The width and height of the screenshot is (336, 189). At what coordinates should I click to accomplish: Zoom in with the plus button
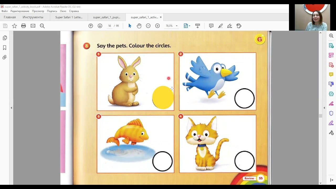point(157,26)
